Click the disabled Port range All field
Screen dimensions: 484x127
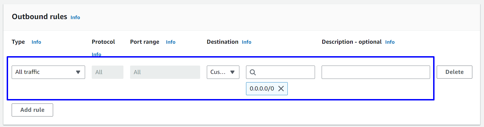[x=165, y=72]
